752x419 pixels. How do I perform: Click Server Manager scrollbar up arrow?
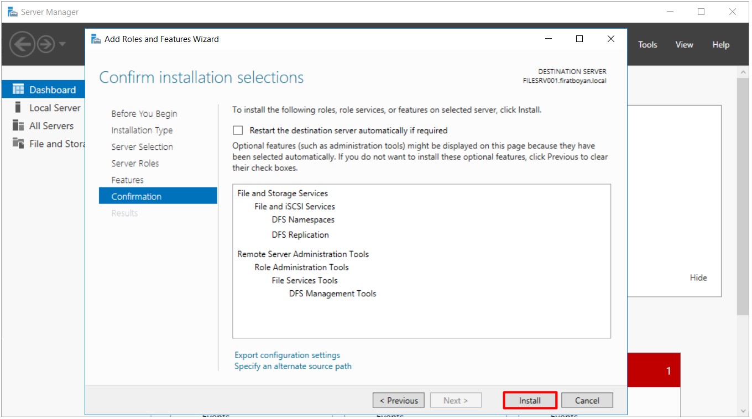[743, 72]
